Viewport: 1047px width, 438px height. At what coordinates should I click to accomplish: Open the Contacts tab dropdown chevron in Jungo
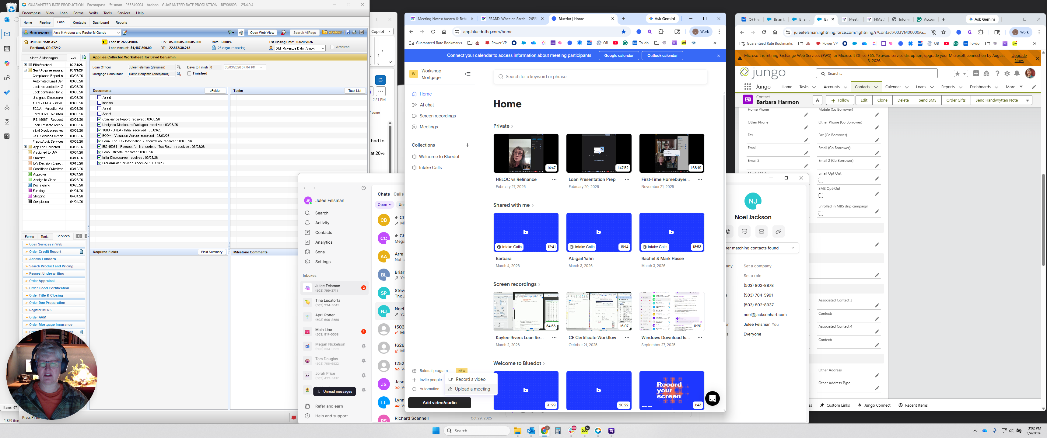pos(876,87)
